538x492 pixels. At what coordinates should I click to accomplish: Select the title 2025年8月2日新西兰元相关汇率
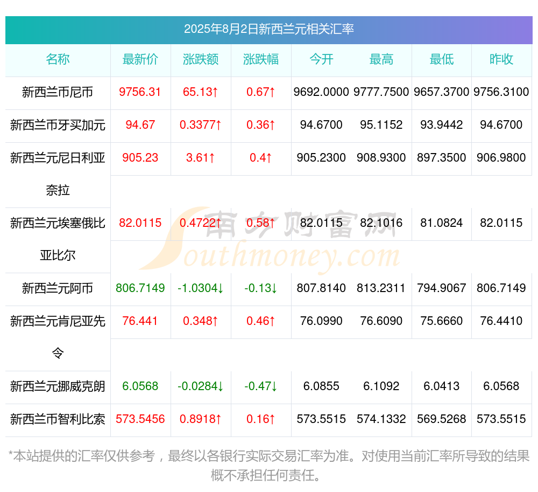coord(268,29)
